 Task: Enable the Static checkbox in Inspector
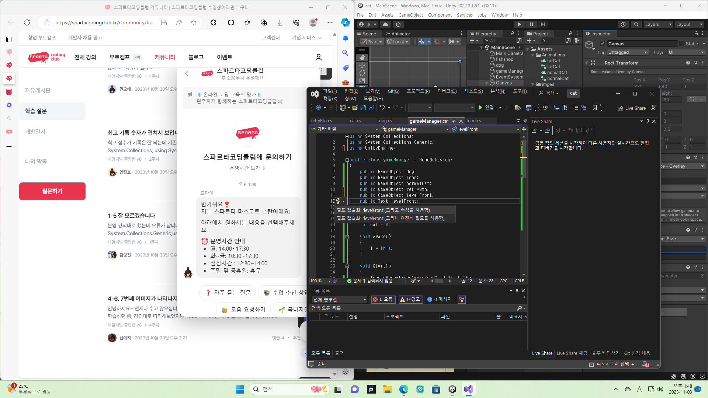click(682, 43)
